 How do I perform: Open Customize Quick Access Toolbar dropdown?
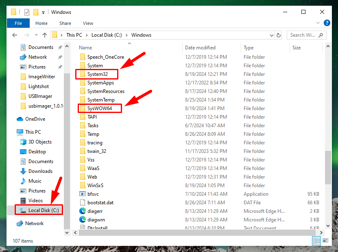[44, 13]
